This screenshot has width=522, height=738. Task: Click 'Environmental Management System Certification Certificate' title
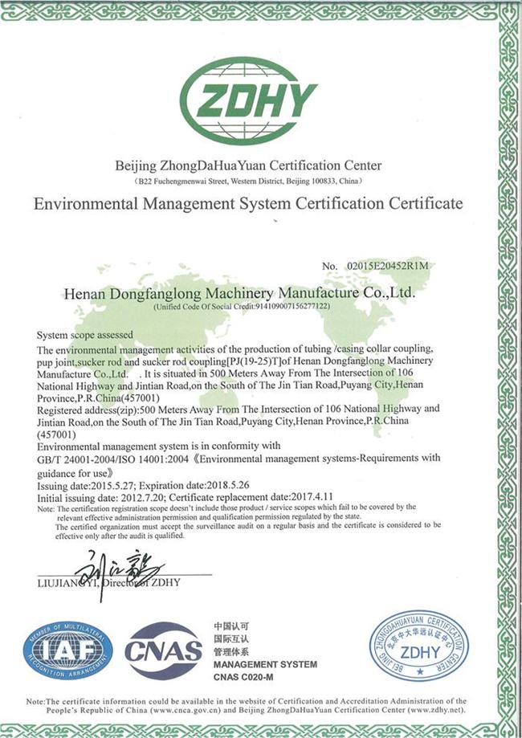248,203
